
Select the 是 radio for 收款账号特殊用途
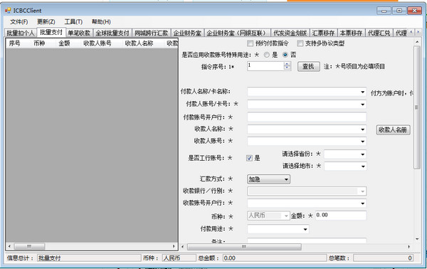(267, 55)
